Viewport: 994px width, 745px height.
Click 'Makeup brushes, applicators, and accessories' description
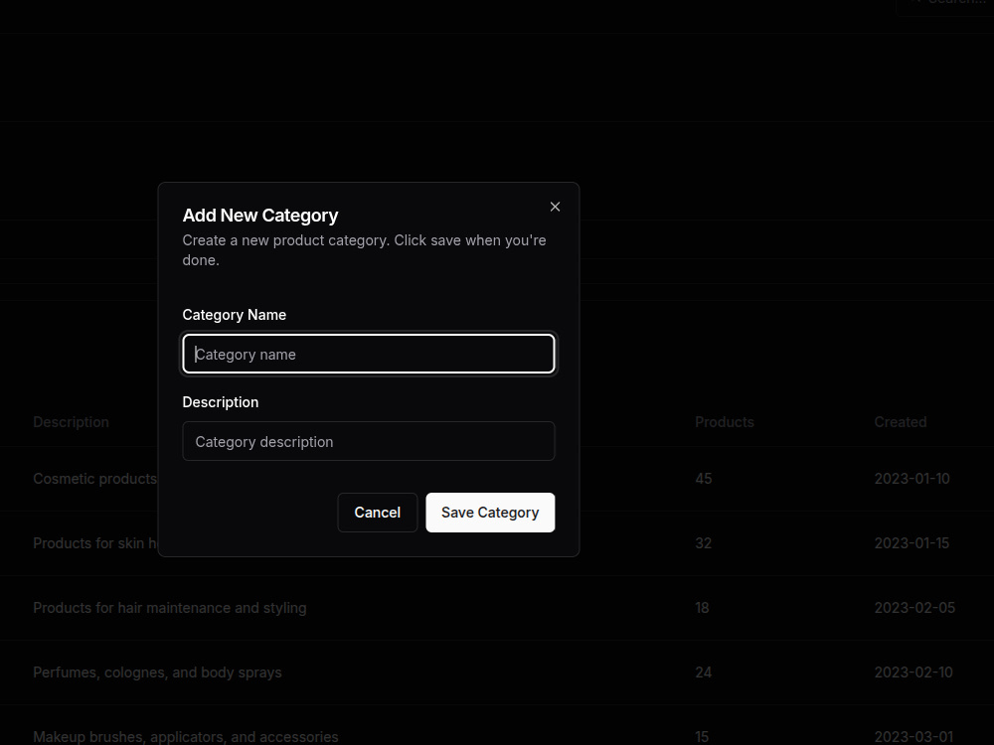point(185,737)
